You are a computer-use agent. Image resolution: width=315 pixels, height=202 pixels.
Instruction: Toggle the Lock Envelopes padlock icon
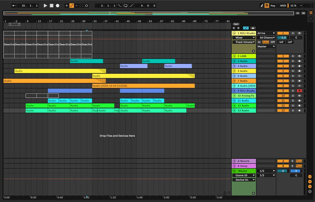click(x=253, y=28)
